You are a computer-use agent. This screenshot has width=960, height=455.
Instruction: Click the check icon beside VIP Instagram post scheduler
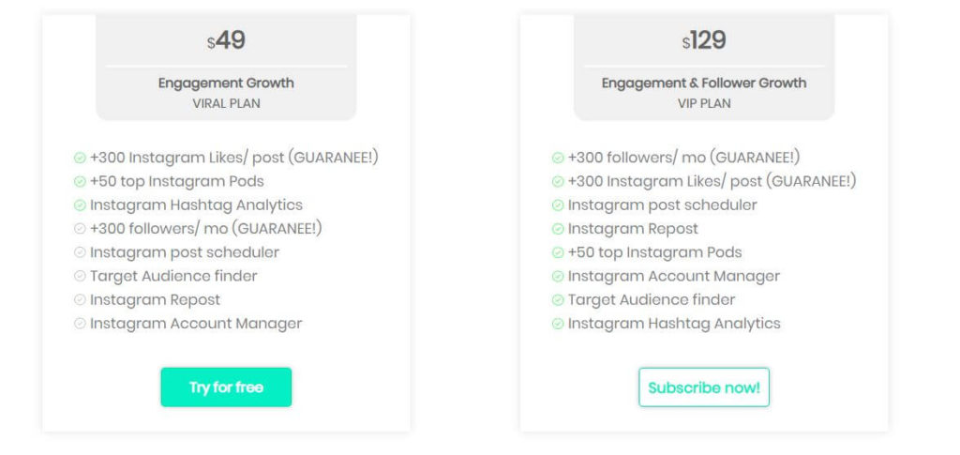(x=558, y=205)
